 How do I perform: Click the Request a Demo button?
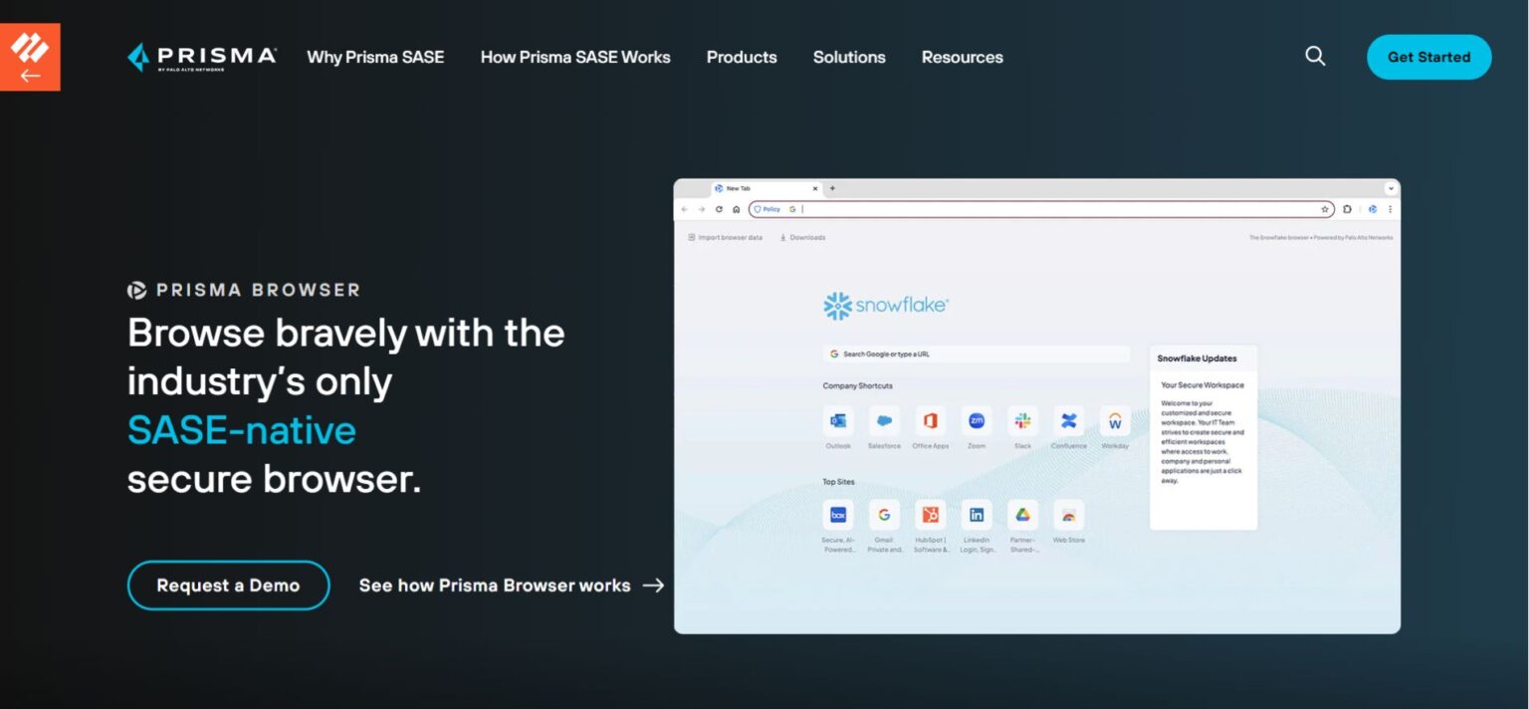click(228, 586)
